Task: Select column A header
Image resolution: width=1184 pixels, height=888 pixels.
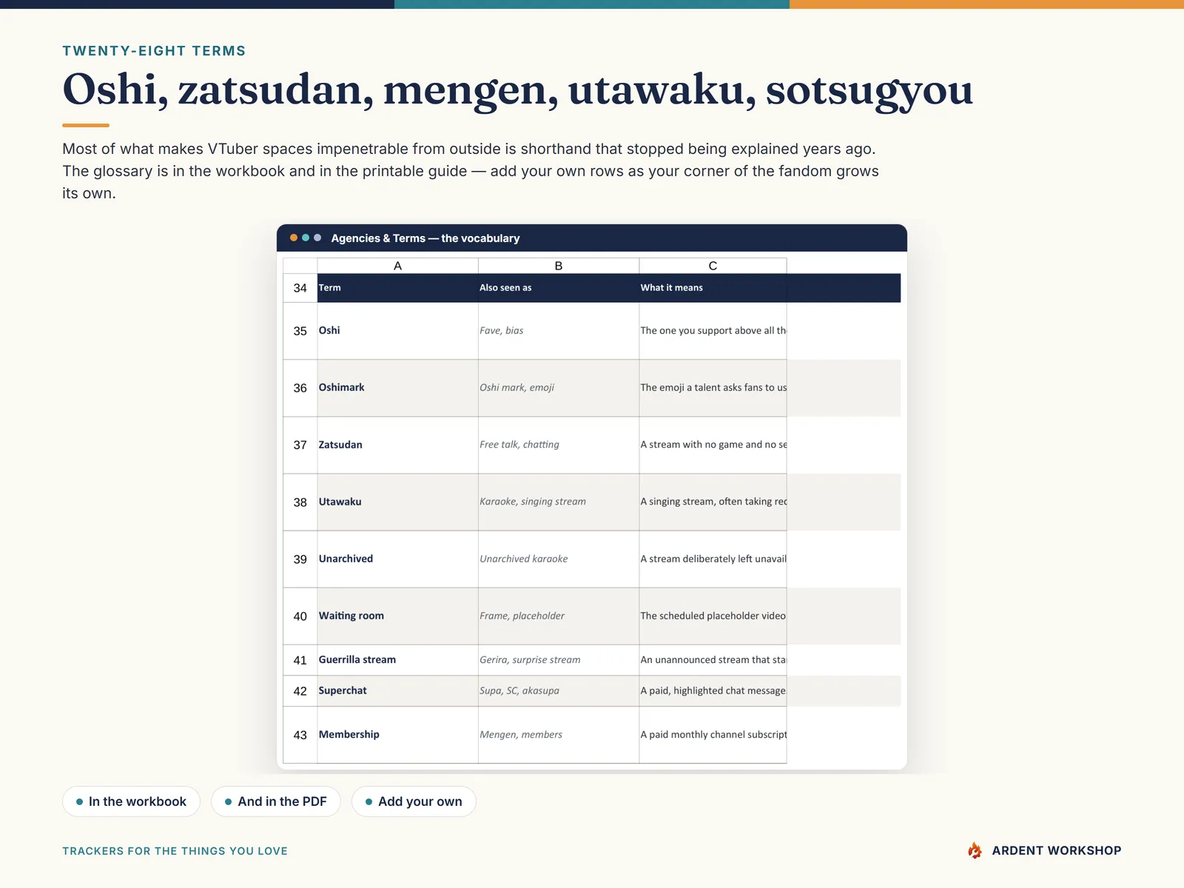Action: (x=397, y=266)
